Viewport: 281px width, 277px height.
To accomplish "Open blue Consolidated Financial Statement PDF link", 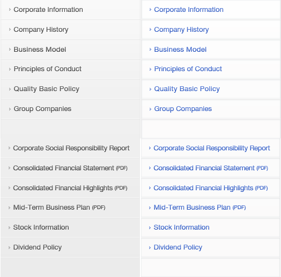I will 211,168.
